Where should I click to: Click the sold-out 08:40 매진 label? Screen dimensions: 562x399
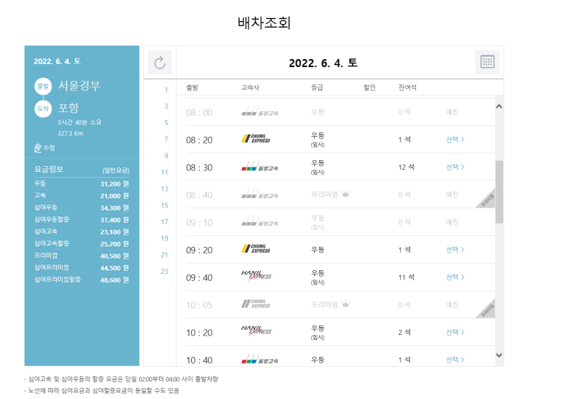pyautogui.click(x=452, y=194)
